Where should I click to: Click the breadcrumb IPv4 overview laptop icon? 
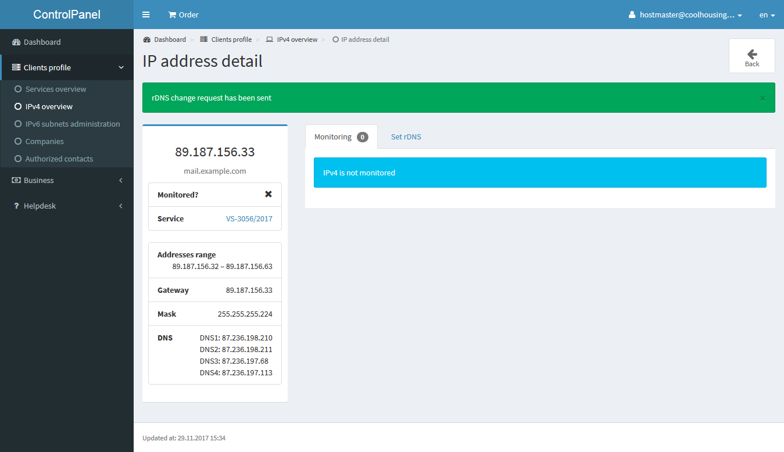click(270, 40)
